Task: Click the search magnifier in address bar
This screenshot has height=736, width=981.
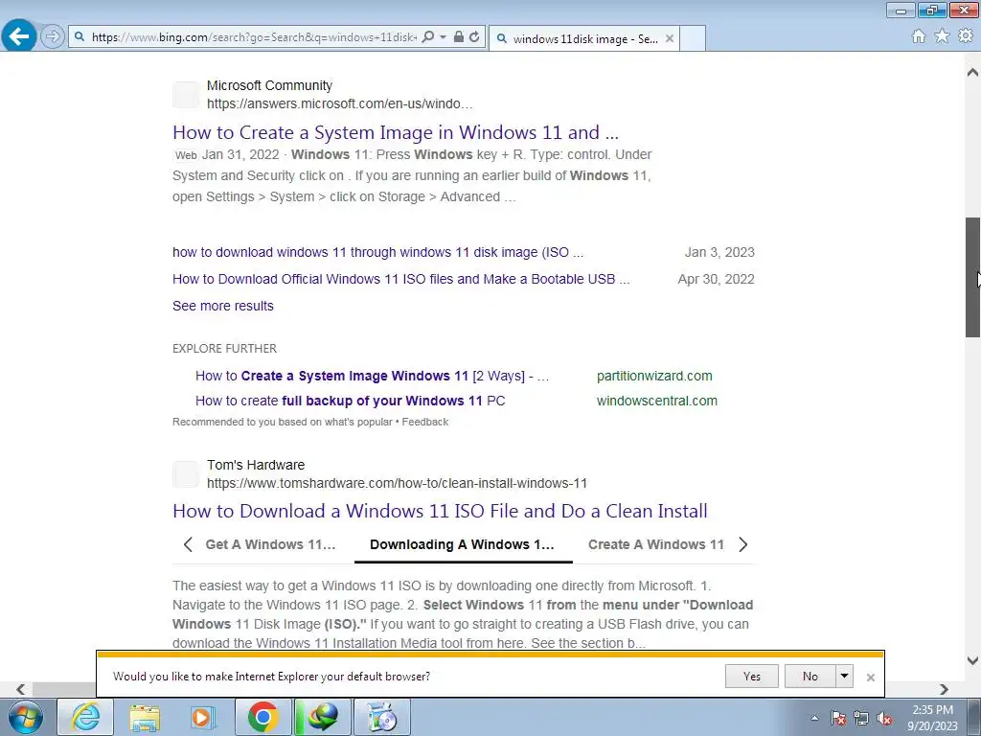Action: point(428,37)
